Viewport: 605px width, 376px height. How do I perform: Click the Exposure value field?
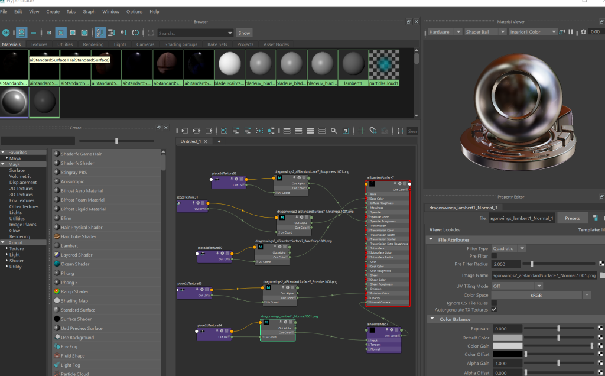point(508,329)
